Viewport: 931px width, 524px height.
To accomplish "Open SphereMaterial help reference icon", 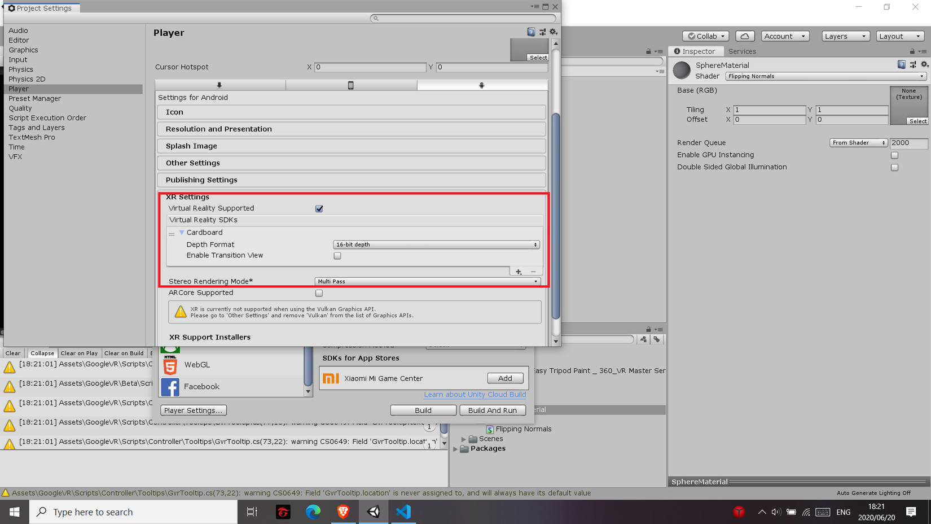I will [x=902, y=65].
